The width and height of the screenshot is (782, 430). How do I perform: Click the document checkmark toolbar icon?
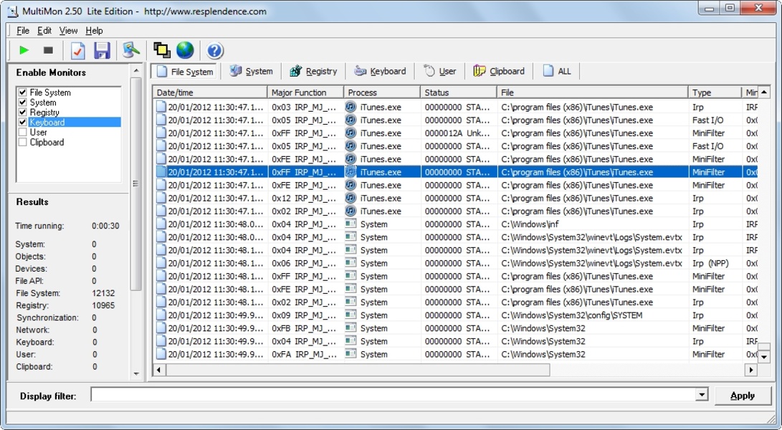77,50
